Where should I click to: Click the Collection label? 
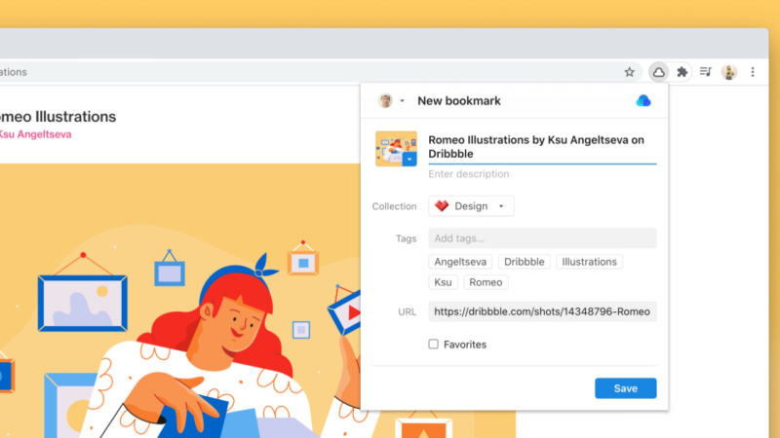click(394, 206)
